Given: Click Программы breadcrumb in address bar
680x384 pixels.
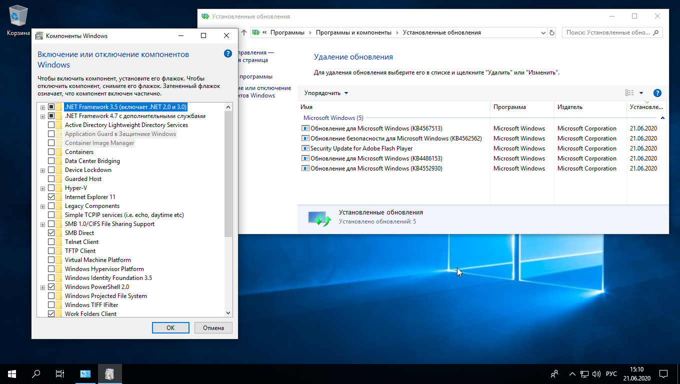Looking at the screenshot, I should point(287,32).
